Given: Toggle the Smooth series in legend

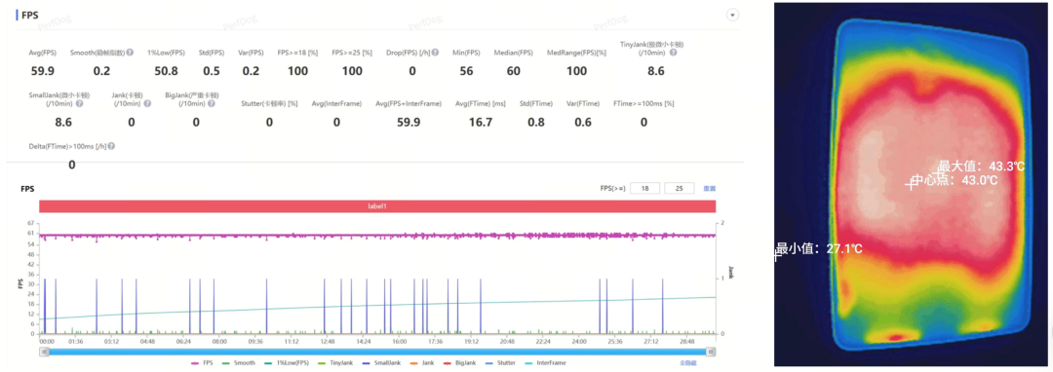Looking at the screenshot, I should 239,362.
